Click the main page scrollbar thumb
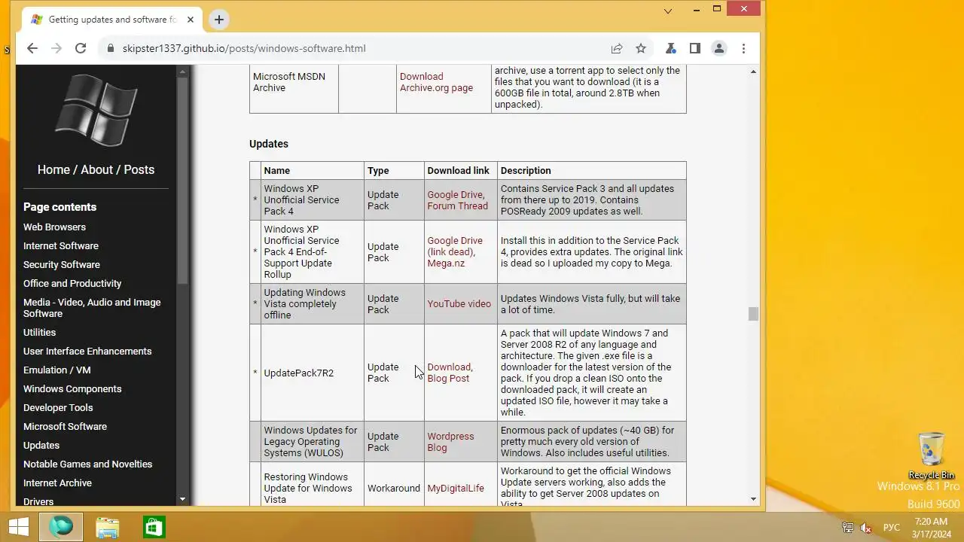This screenshot has height=542, width=964. tap(753, 314)
